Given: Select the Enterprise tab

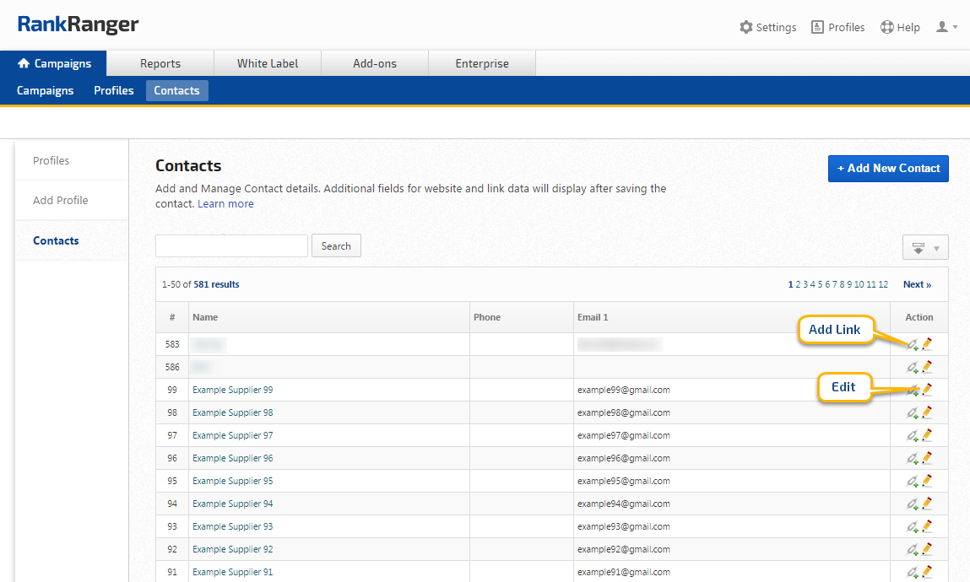Looking at the screenshot, I should click(482, 63).
